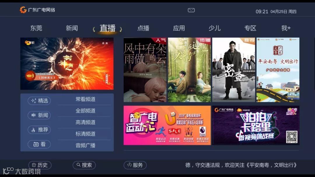Open 历史 history button

tap(40, 165)
